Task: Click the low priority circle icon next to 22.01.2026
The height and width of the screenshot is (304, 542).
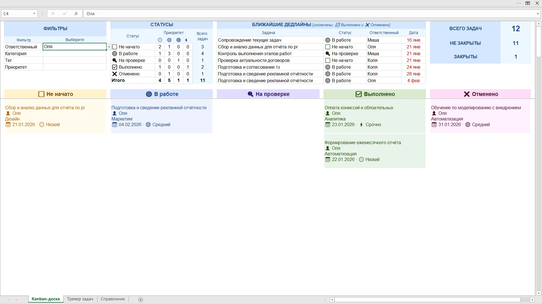Action: click(x=361, y=160)
